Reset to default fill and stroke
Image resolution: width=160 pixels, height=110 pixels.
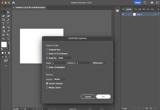(x=2, y=49)
